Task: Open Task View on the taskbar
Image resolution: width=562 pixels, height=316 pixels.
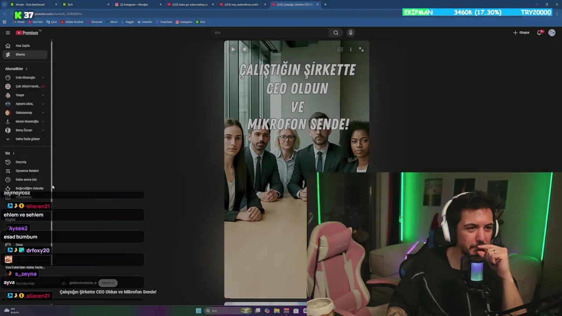Action: tap(258, 311)
